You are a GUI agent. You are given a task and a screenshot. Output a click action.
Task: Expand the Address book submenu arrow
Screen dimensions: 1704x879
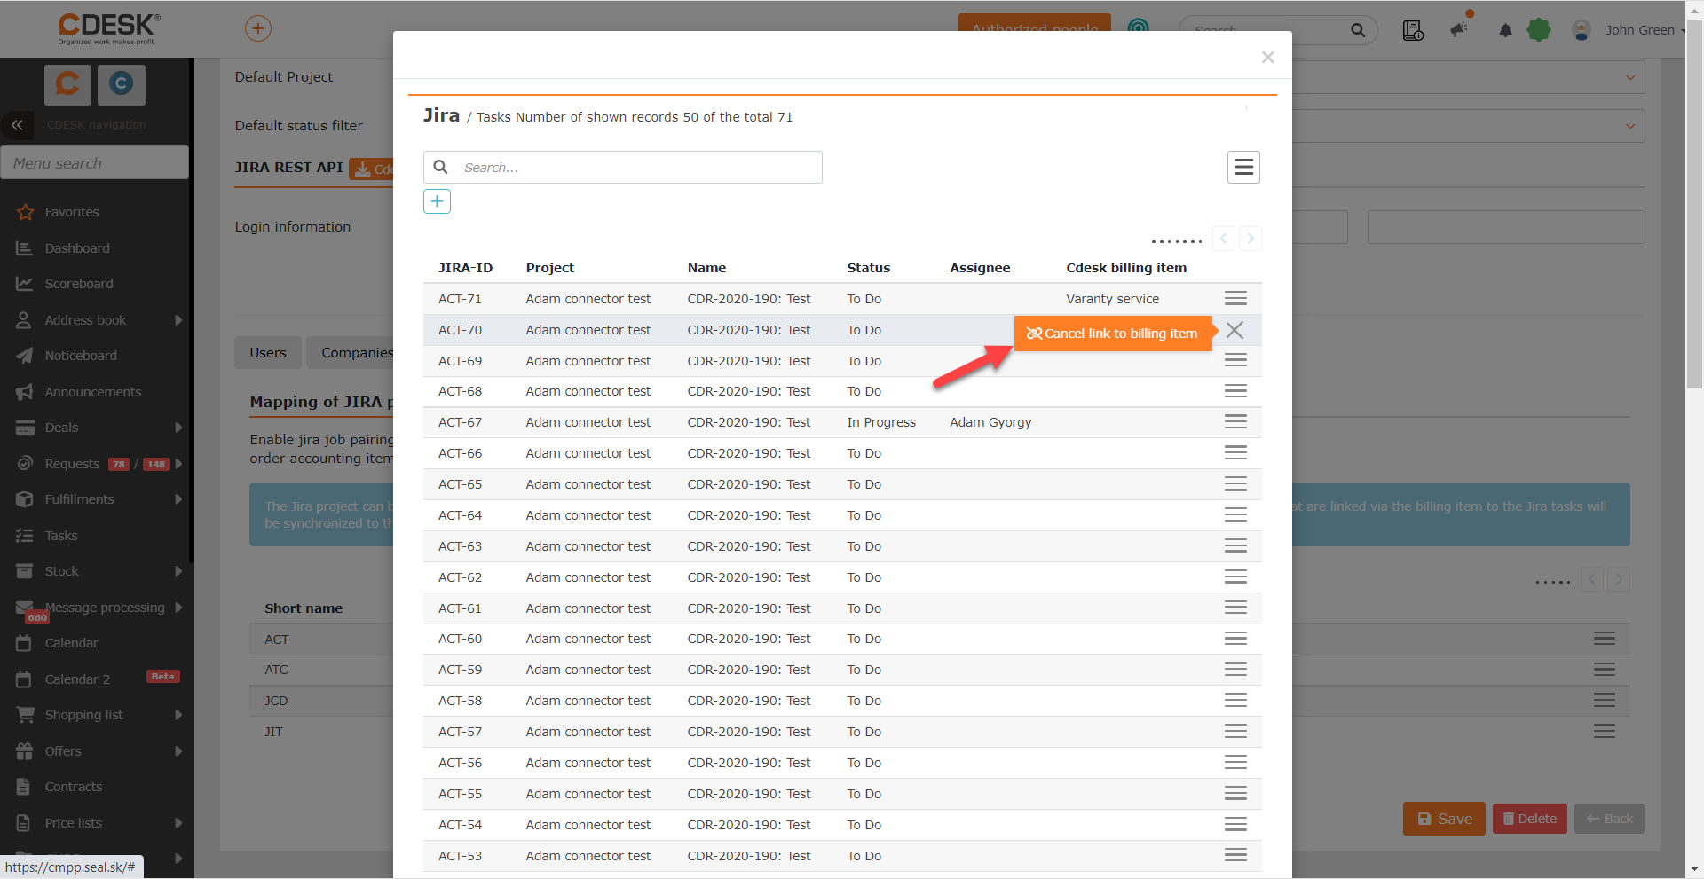pyautogui.click(x=178, y=320)
